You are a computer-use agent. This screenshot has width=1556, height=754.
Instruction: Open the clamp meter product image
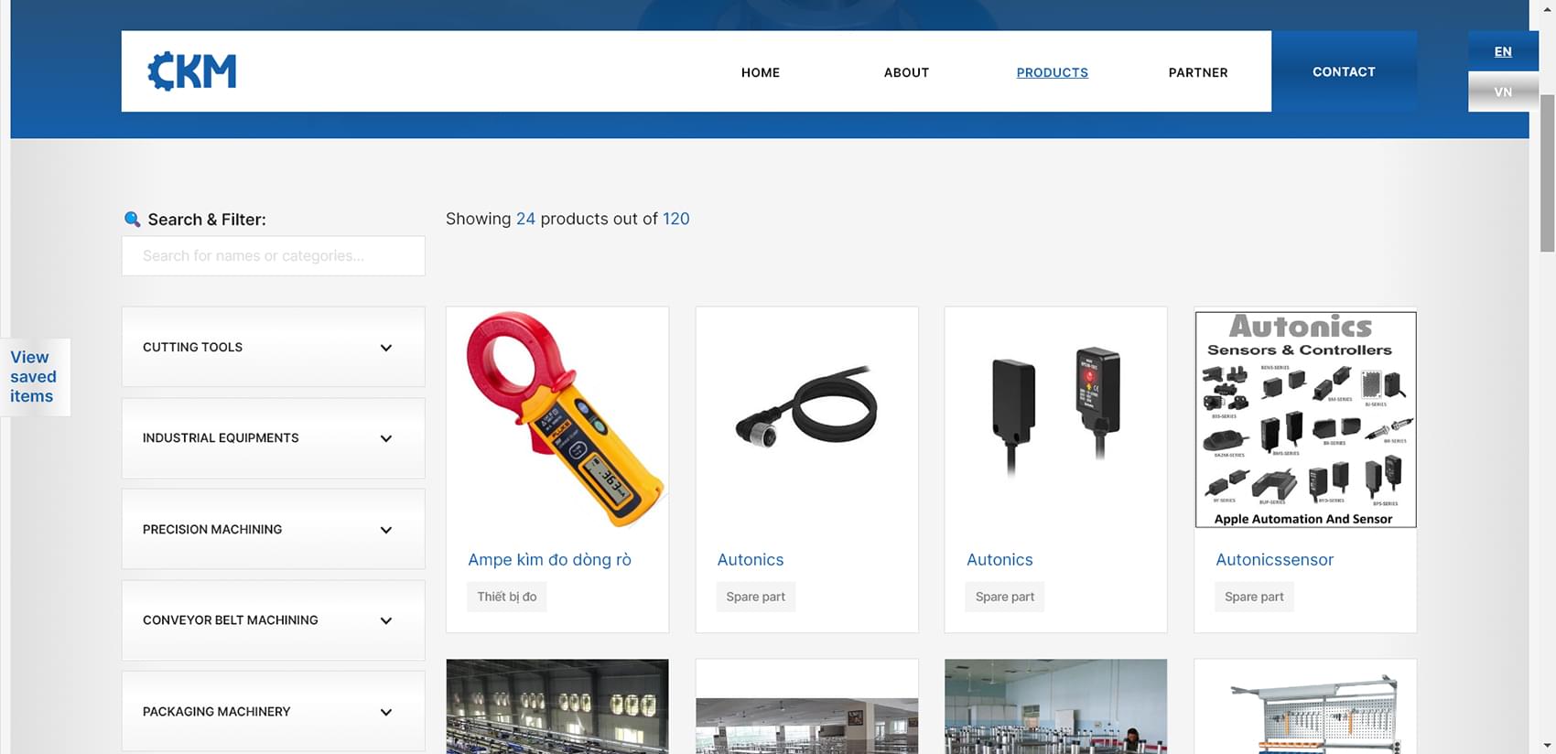[x=557, y=420]
